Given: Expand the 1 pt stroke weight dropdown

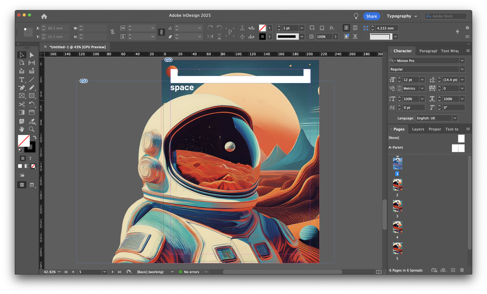Looking at the screenshot, I should click(x=302, y=28).
